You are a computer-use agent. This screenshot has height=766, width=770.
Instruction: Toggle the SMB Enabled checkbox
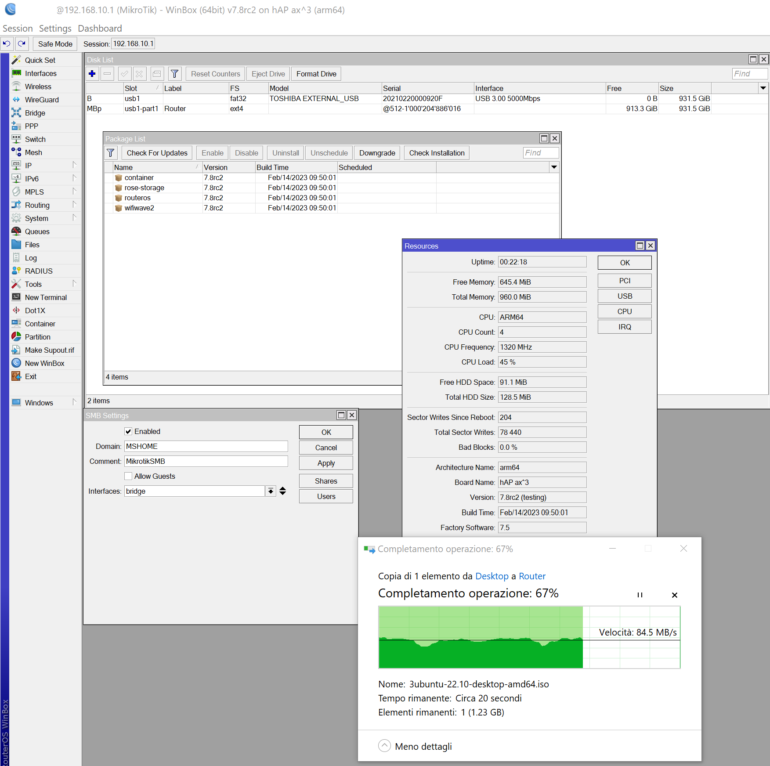[x=128, y=431]
